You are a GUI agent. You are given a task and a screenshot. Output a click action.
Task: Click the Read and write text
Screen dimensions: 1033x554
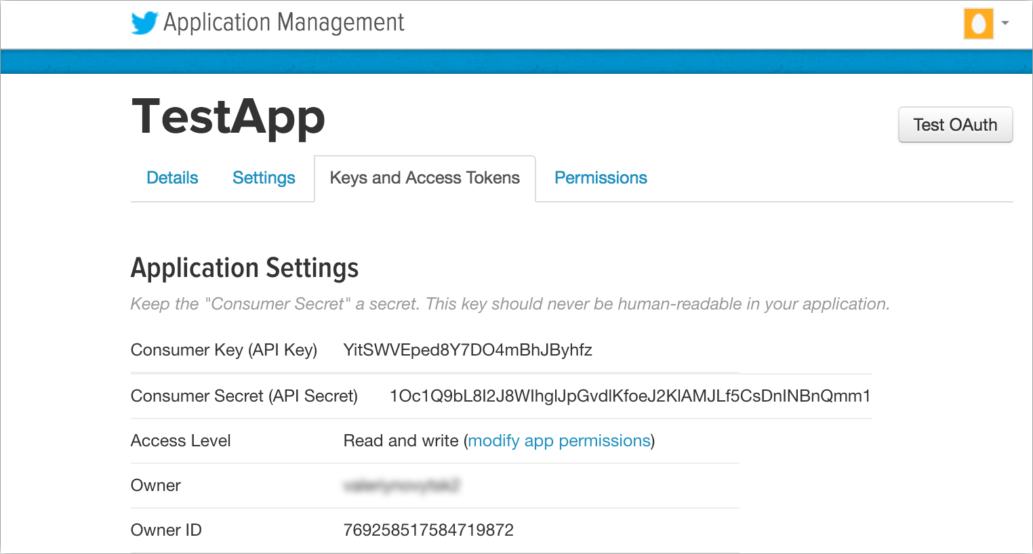point(401,441)
